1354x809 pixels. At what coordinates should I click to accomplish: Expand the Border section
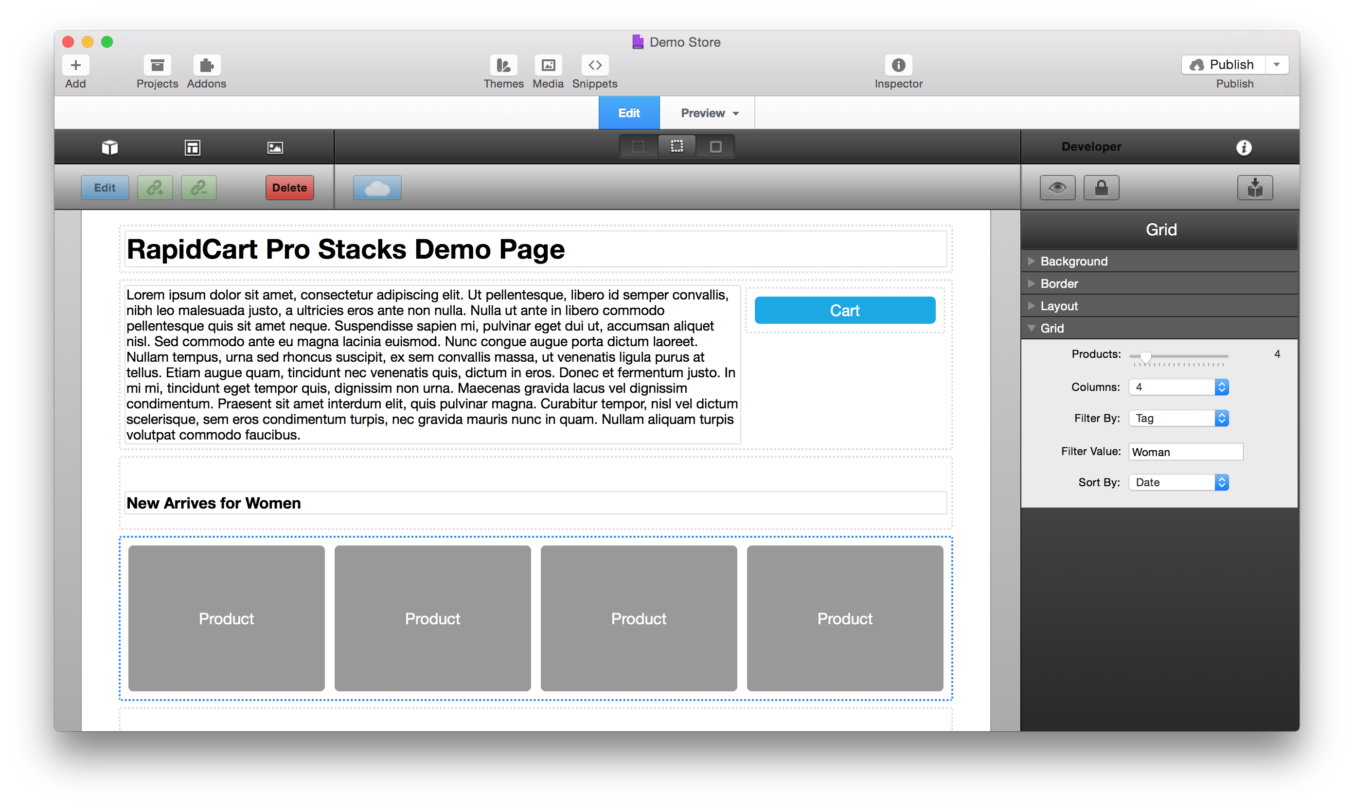tap(1159, 283)
